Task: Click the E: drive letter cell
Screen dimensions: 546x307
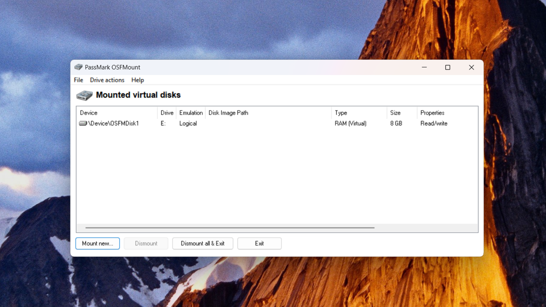Action: (163, 123)
